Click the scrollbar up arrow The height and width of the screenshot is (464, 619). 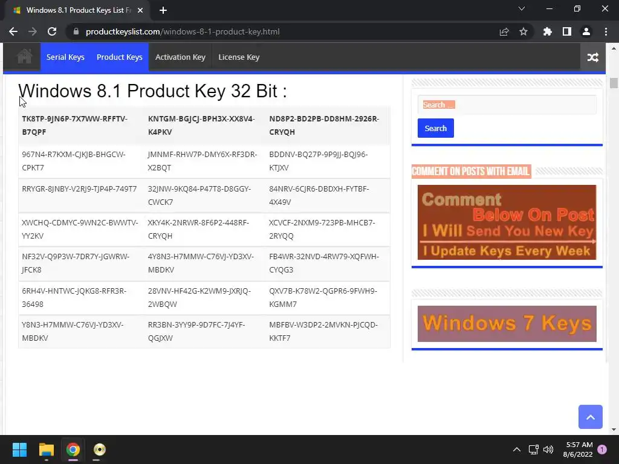pyautogui.click(x=614, y=48)
